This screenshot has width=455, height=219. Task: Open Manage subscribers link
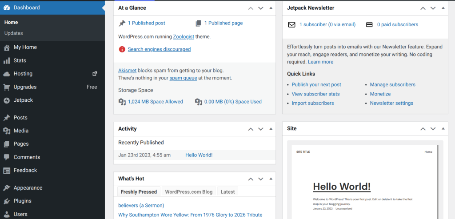(393, 85)
